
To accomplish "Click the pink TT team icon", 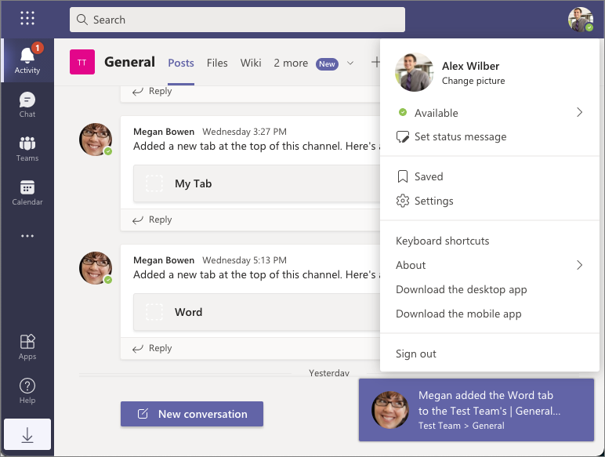I will point(82,62).
